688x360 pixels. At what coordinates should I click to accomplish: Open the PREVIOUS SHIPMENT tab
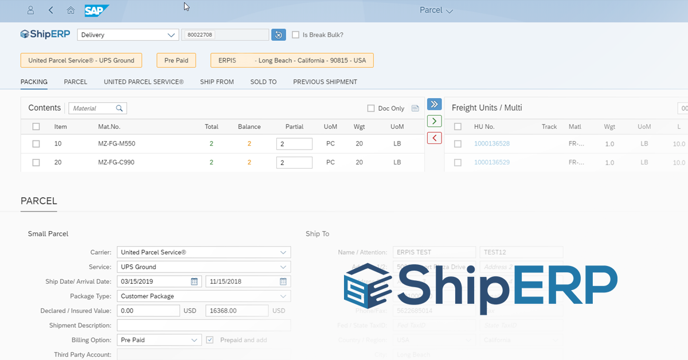click(325, 81)
